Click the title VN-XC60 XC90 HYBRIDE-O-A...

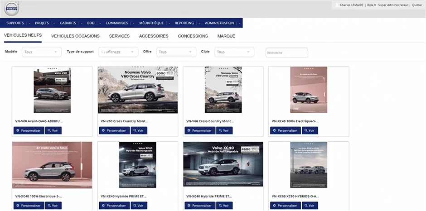[295, 196]
